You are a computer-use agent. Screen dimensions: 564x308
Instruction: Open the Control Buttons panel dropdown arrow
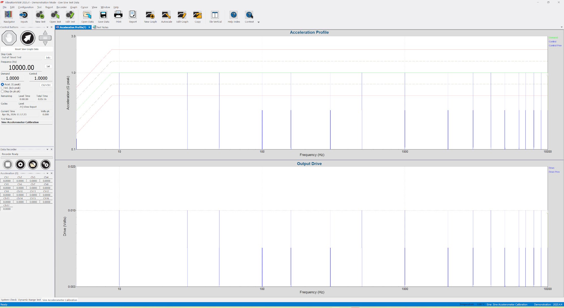pyautogui.click(x=48, y=27)
